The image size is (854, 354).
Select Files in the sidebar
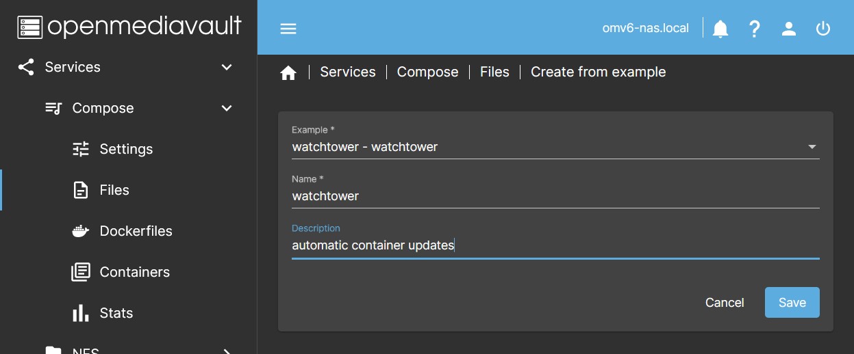(x=114, y=190)
